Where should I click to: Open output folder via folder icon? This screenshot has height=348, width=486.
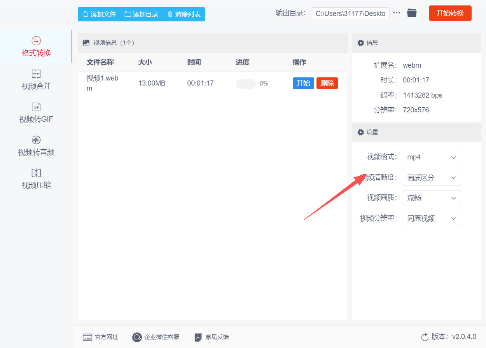point(412,13)
